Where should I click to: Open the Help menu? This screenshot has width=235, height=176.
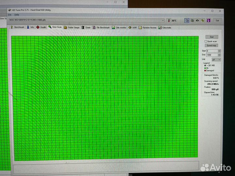17,15
